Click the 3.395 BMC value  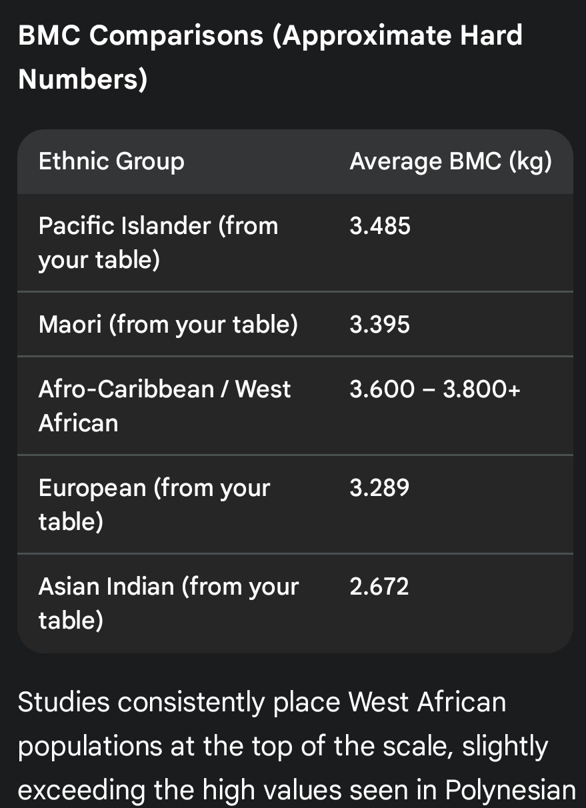380,325
